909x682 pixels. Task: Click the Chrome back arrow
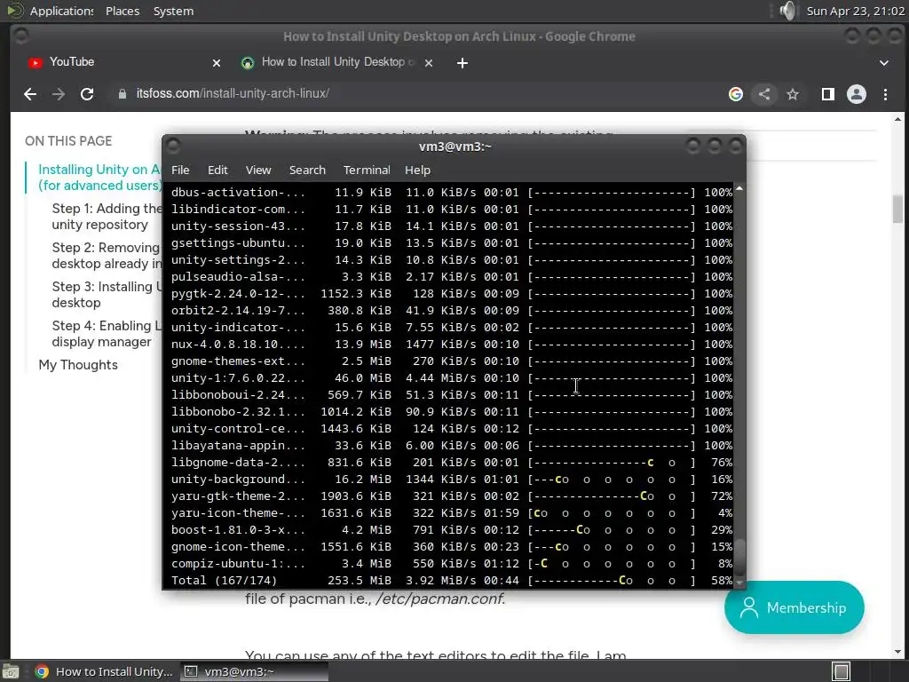(30, 94)
